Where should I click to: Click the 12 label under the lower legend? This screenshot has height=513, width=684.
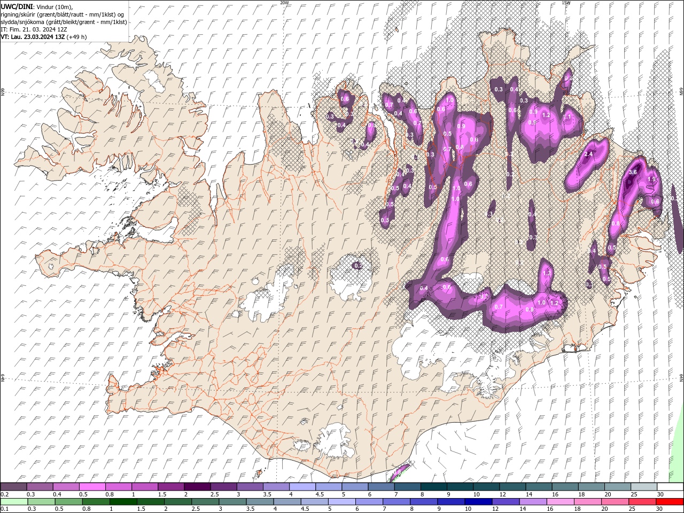(x=496, y=509)
